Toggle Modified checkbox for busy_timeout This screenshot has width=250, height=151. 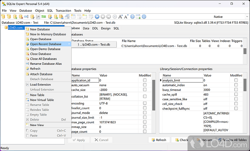click(x=236, y=90)
